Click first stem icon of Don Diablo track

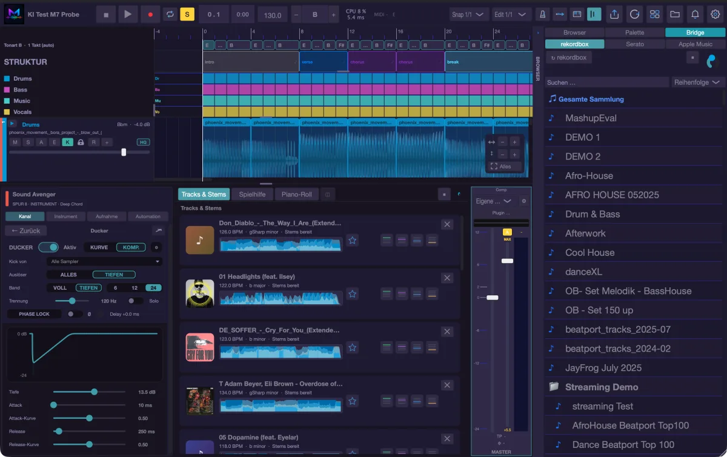point(387,240)
